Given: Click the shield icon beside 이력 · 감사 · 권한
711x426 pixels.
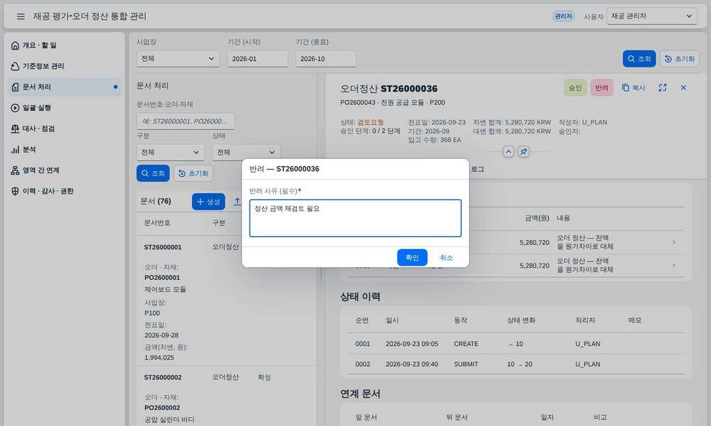Looking at the screenshot, I should click(x=15, y=191).
